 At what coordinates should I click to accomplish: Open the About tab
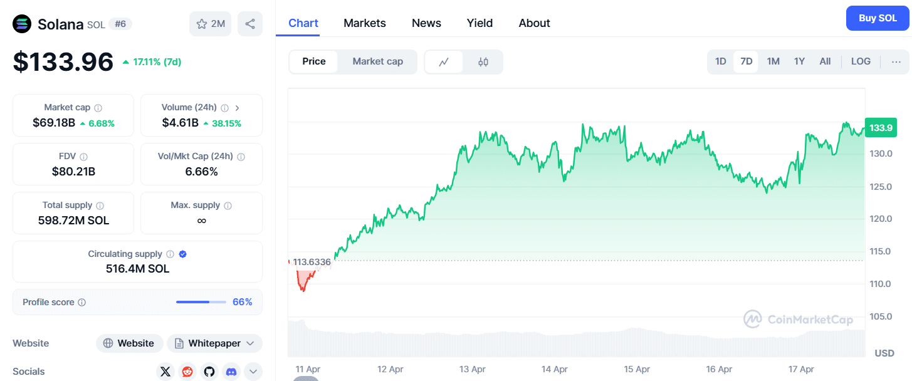[x=535, y=23]
